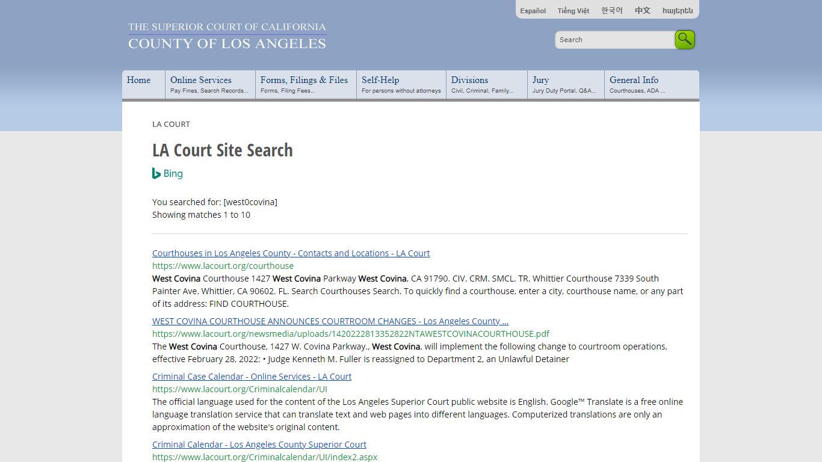The width and height of the screenshot is (822, 462).
Task: Open the Bing logo
Action: tap(167, 173)
